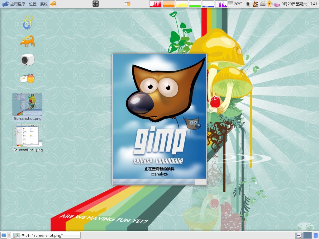The width and height of the screenshot is (319, 239).
Task: Click the show desktop button in bottom panel
Action: [4, 235]
